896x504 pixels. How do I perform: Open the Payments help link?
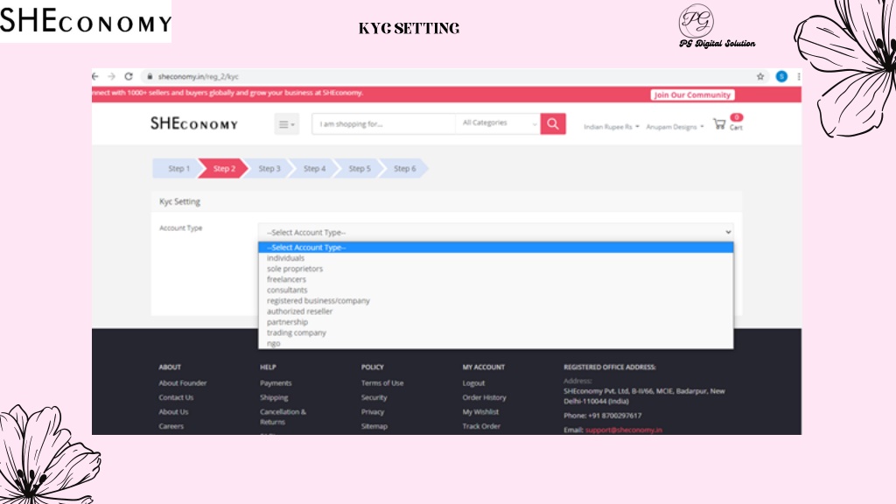(x=276, y=383)
